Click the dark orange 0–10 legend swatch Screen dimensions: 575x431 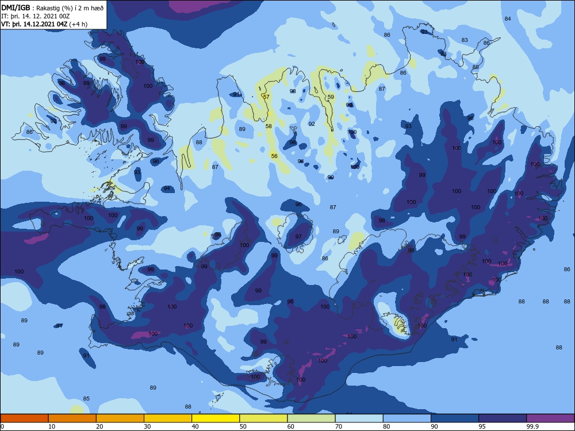[24, 418]
